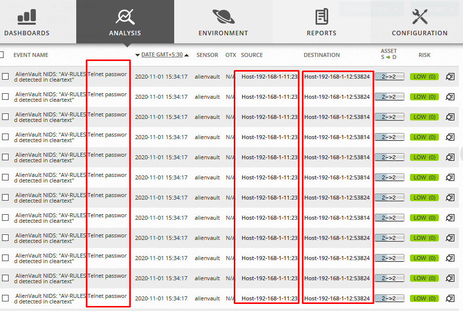Check the first event row checkbox
The image size is (463, 311).
tap(6, 77)
